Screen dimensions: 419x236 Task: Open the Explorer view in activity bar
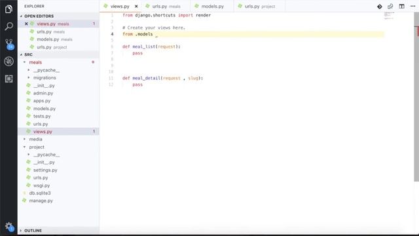[x=9, y=9]
